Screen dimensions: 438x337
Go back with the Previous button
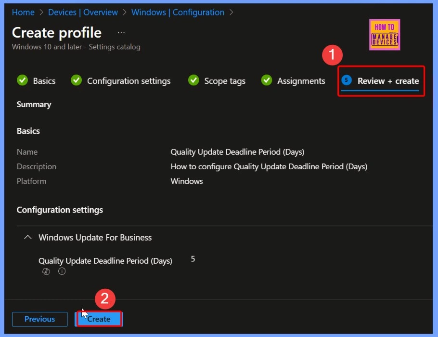coord(39,319)
